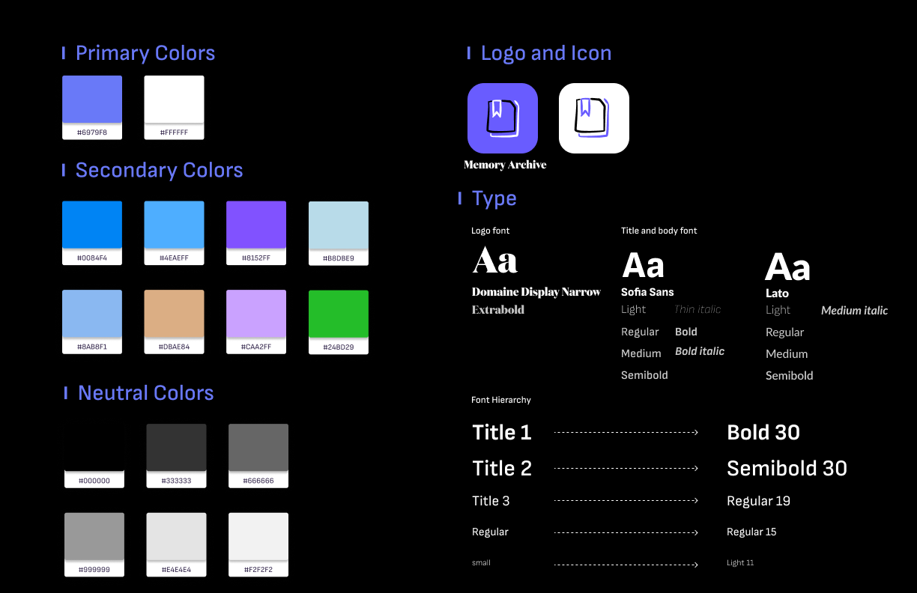Image resolution: width=917 pixels, height=593 pixels.
Task: Choose the #E4E4E4 light gray swatch
Action: 176,544
